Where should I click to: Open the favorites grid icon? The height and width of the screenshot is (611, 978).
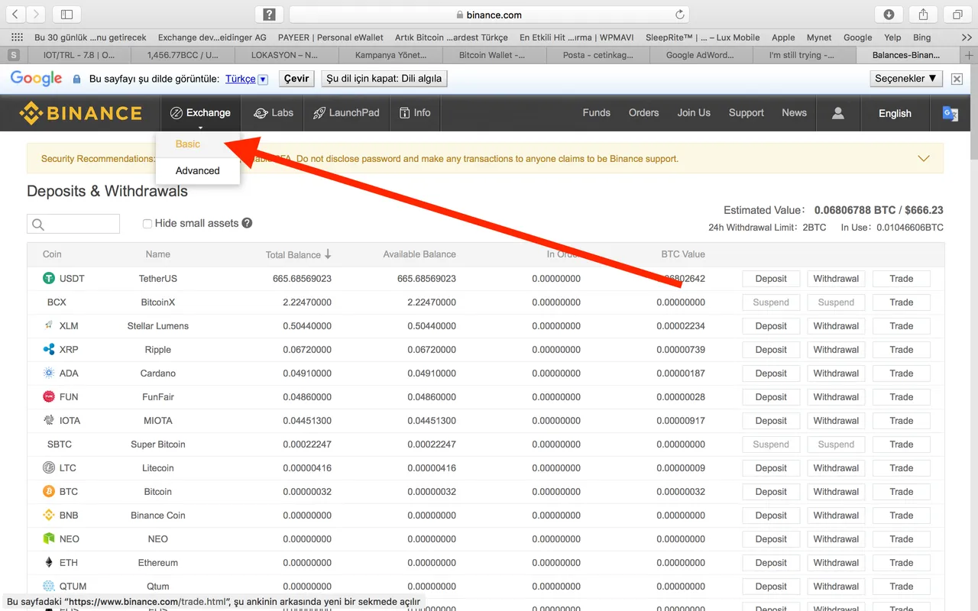(17, 37)
